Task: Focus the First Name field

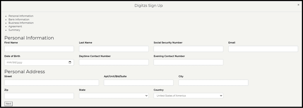Action: [x=39, y=49]
